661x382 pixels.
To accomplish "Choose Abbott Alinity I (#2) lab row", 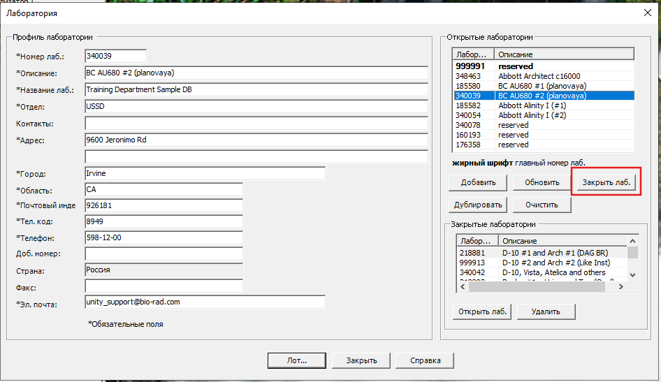I will pos(532,115).
